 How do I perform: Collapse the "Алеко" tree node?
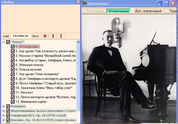(3, 42)
